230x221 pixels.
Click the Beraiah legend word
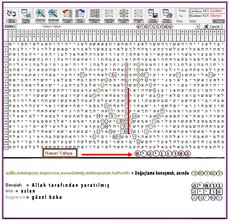coord(14,185)
